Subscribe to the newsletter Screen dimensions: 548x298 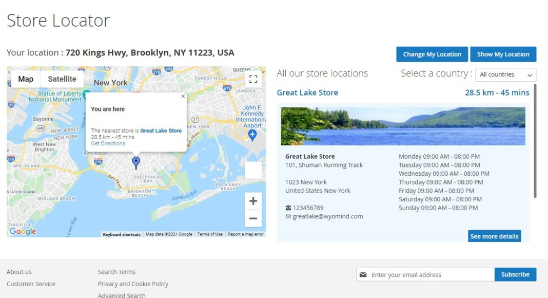click(515, 274)
